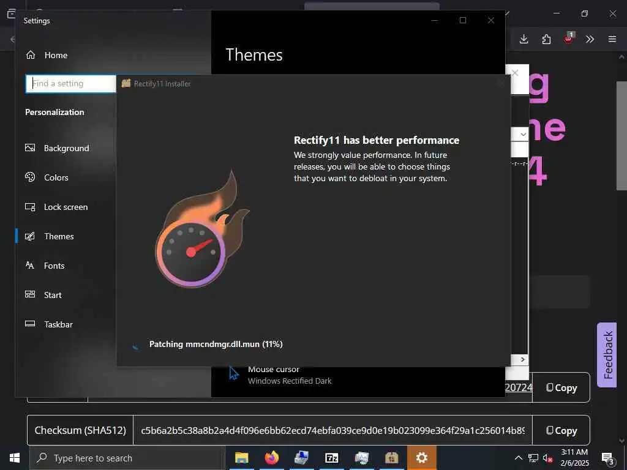Click the Type here to search box
Image resolution: width=627 pixels, height=470 pixels.
coord(127,458)
